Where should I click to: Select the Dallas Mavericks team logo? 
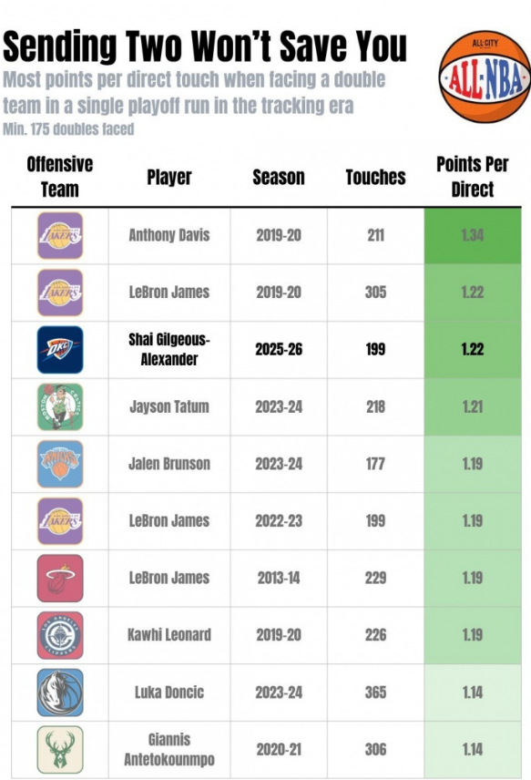point(60,693)
